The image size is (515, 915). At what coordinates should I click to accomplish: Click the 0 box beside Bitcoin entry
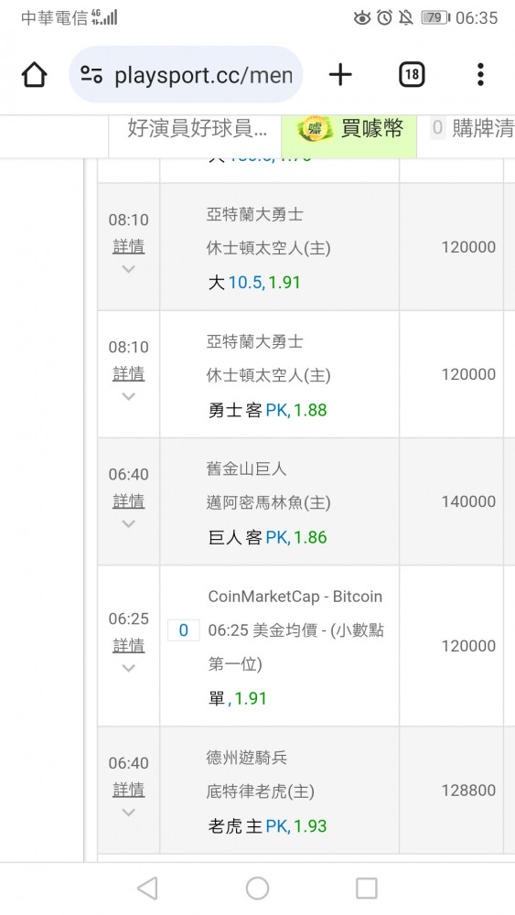click(x=183, y=630)
